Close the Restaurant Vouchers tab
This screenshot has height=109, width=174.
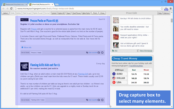[26, 5]
